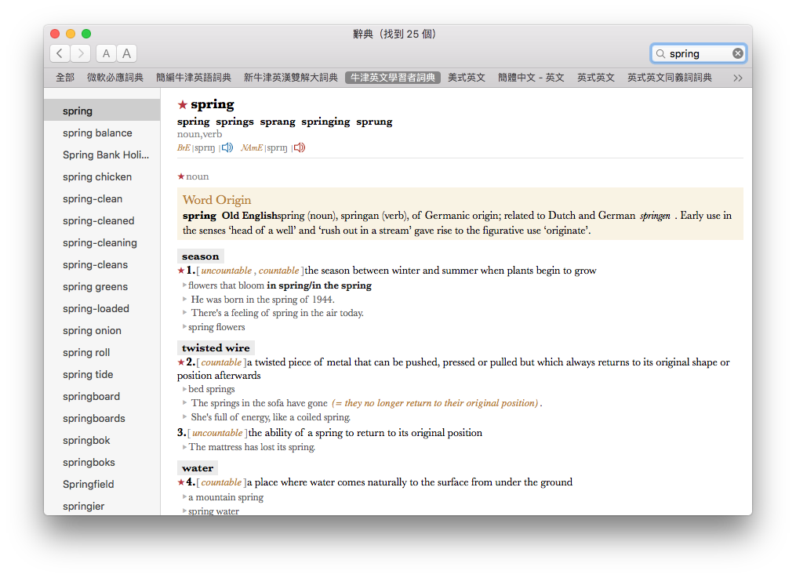Clear the search field with the x
Screen dimensions: 796x578
click(738, 53)
